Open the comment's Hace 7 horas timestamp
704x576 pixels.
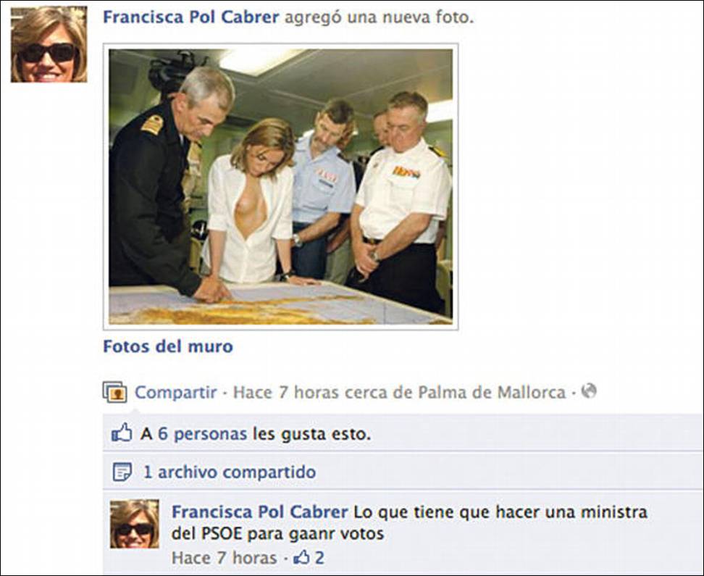[224, 558]
